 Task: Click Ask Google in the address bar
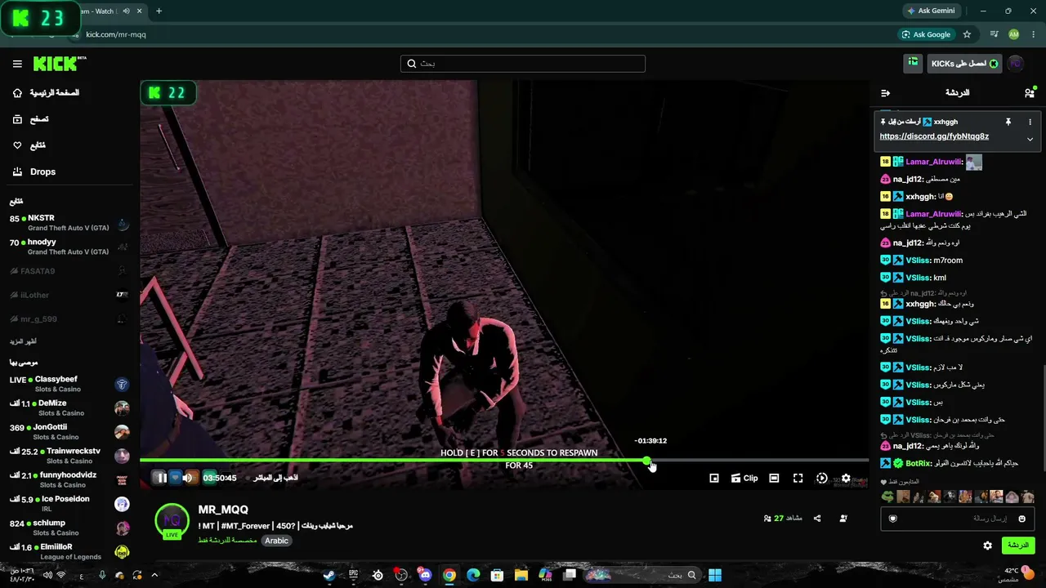pyautogui.click(x=926, y=34)
